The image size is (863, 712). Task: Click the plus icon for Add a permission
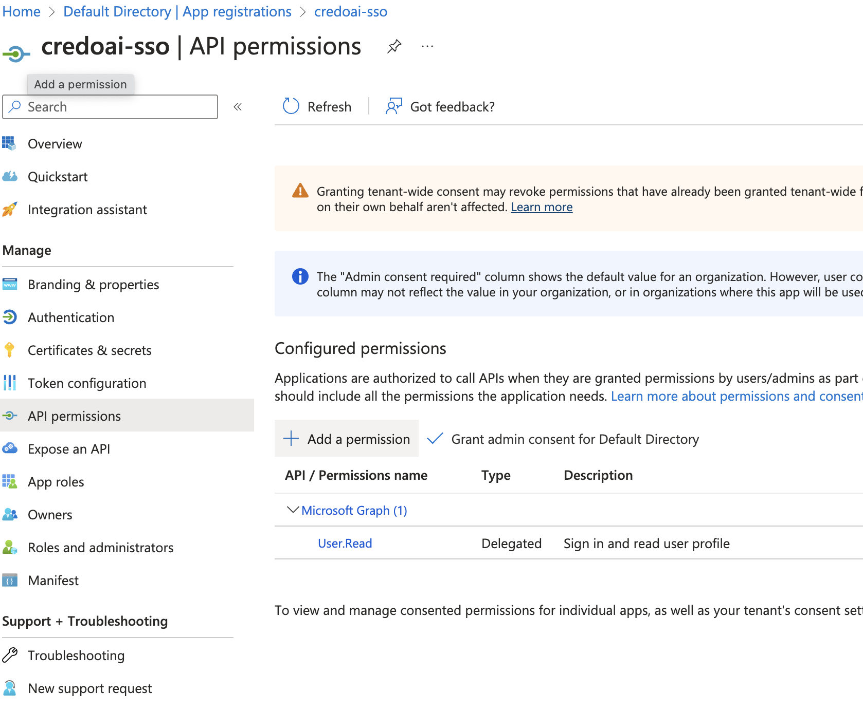click(x=291, y=438)
